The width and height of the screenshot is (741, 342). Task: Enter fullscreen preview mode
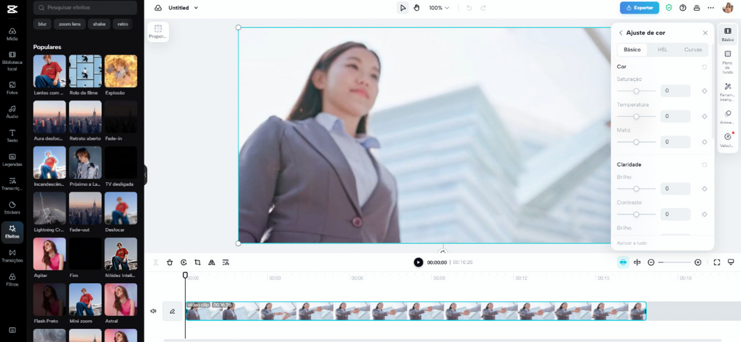pos(716,262)
